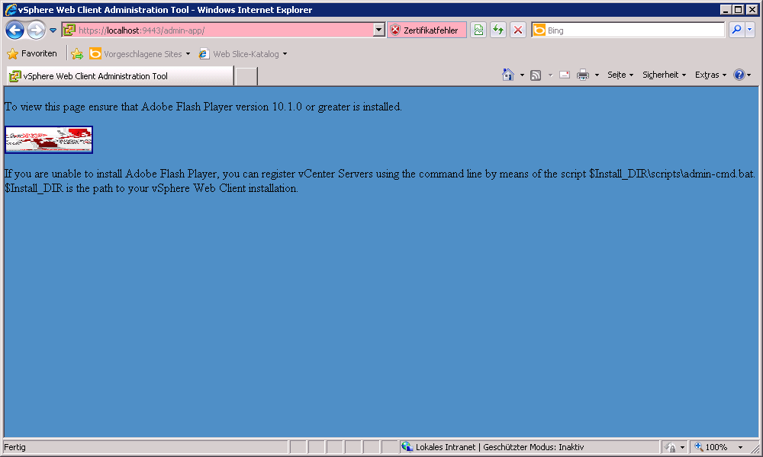Open the Sicherheit menu
This screenshot has width=763, height=457.
click(664, 75)
